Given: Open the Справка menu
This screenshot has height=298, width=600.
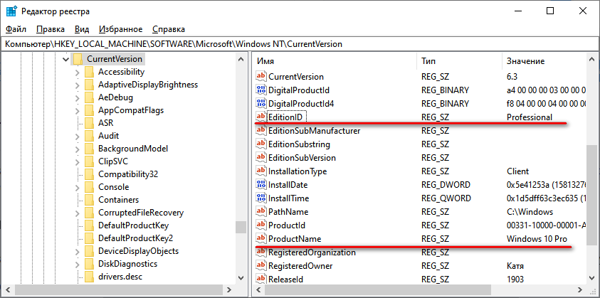Looking at the screenshot, I should coord(169,29).
